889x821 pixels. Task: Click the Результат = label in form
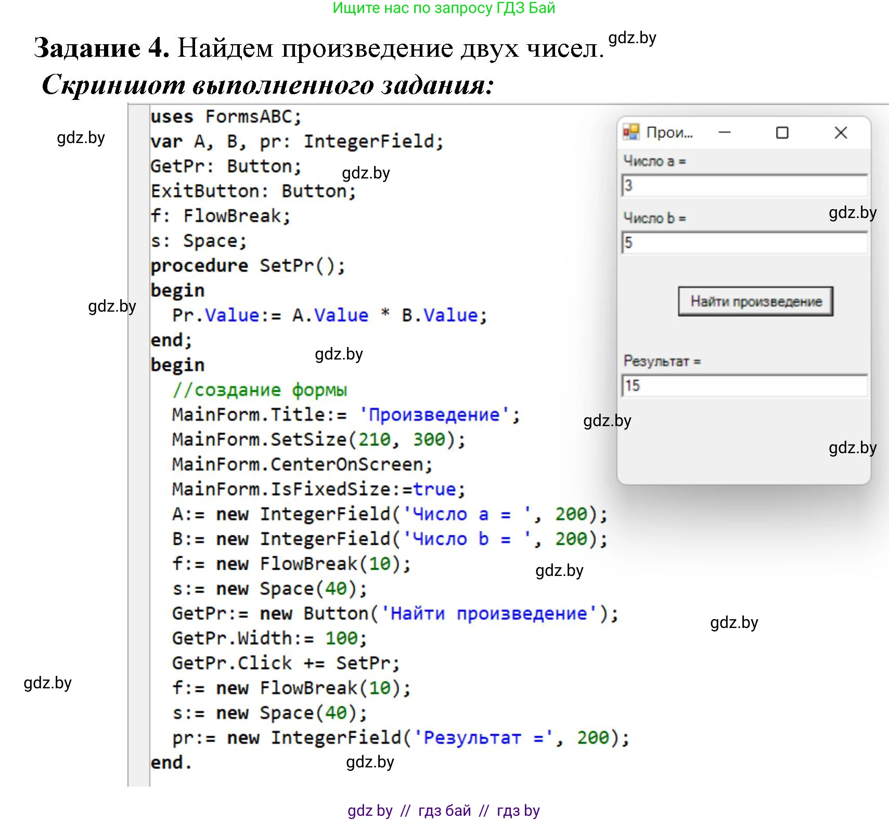click(x=662, y=361)
